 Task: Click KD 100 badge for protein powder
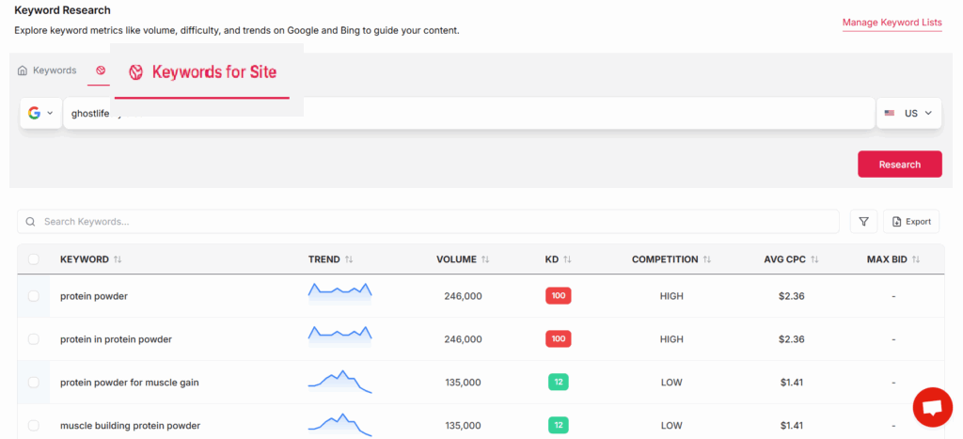coord(559,296)
